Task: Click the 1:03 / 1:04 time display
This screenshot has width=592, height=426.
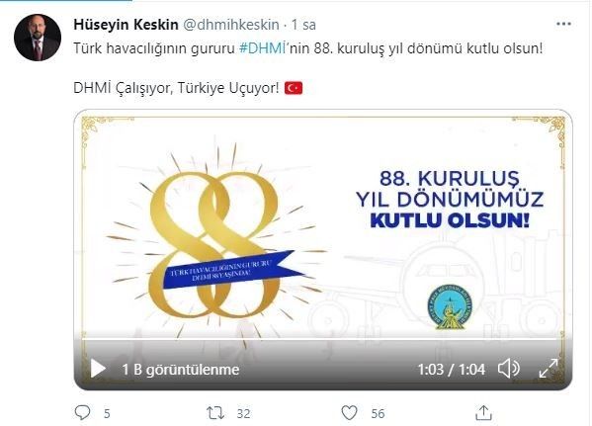Action: coord(452,369)
